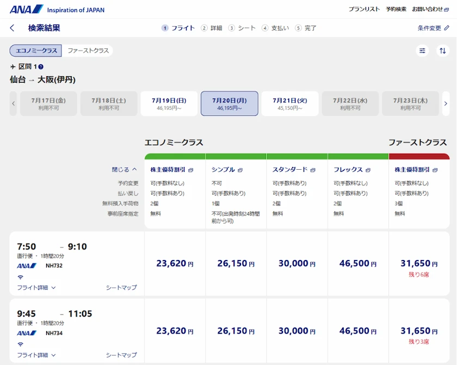Click flight number NH732 text
This screenshot has height=365, width=457.
[x=54, y=265]
